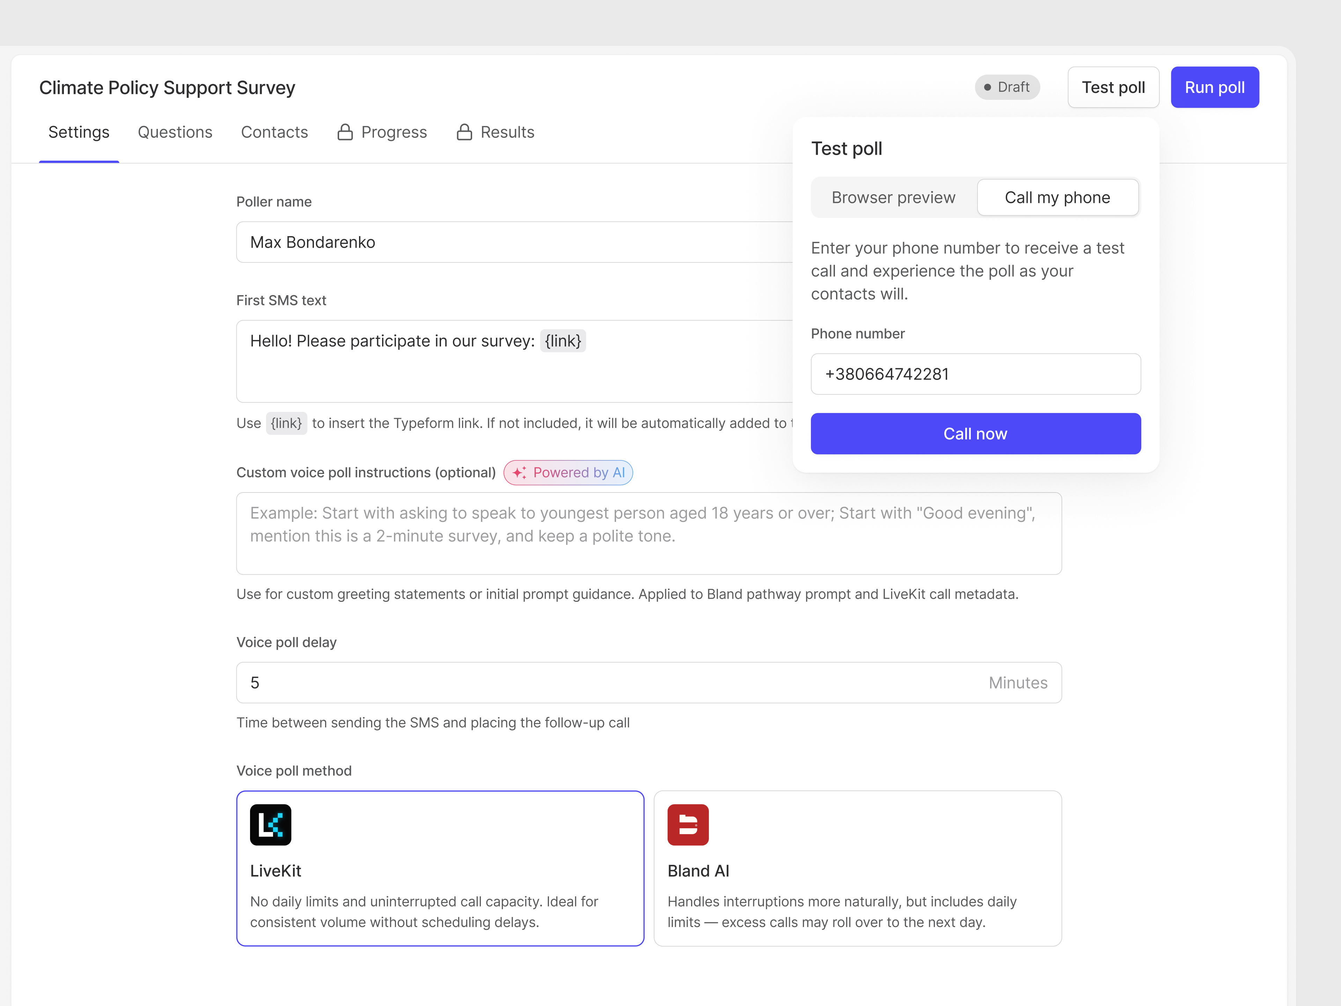Click the LiveKit name text
This screenshot has height=1006, width=1341.
pos(276,871)
